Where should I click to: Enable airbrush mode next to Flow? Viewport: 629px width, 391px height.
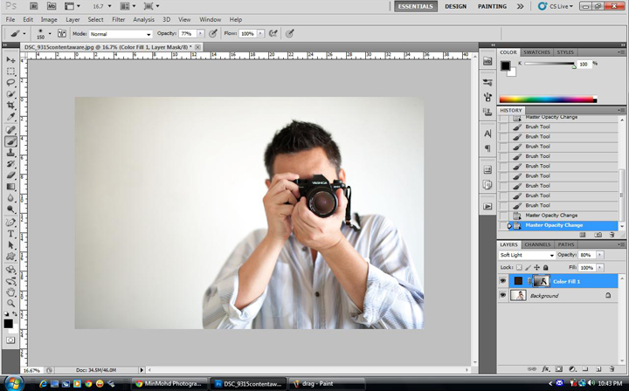(x=273, y=33)
